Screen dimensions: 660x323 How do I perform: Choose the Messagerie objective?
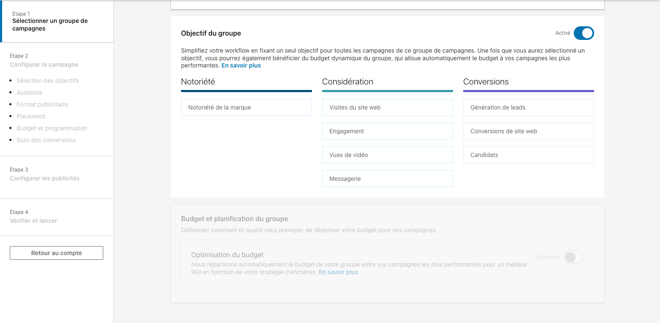click(x=387, y=179)
